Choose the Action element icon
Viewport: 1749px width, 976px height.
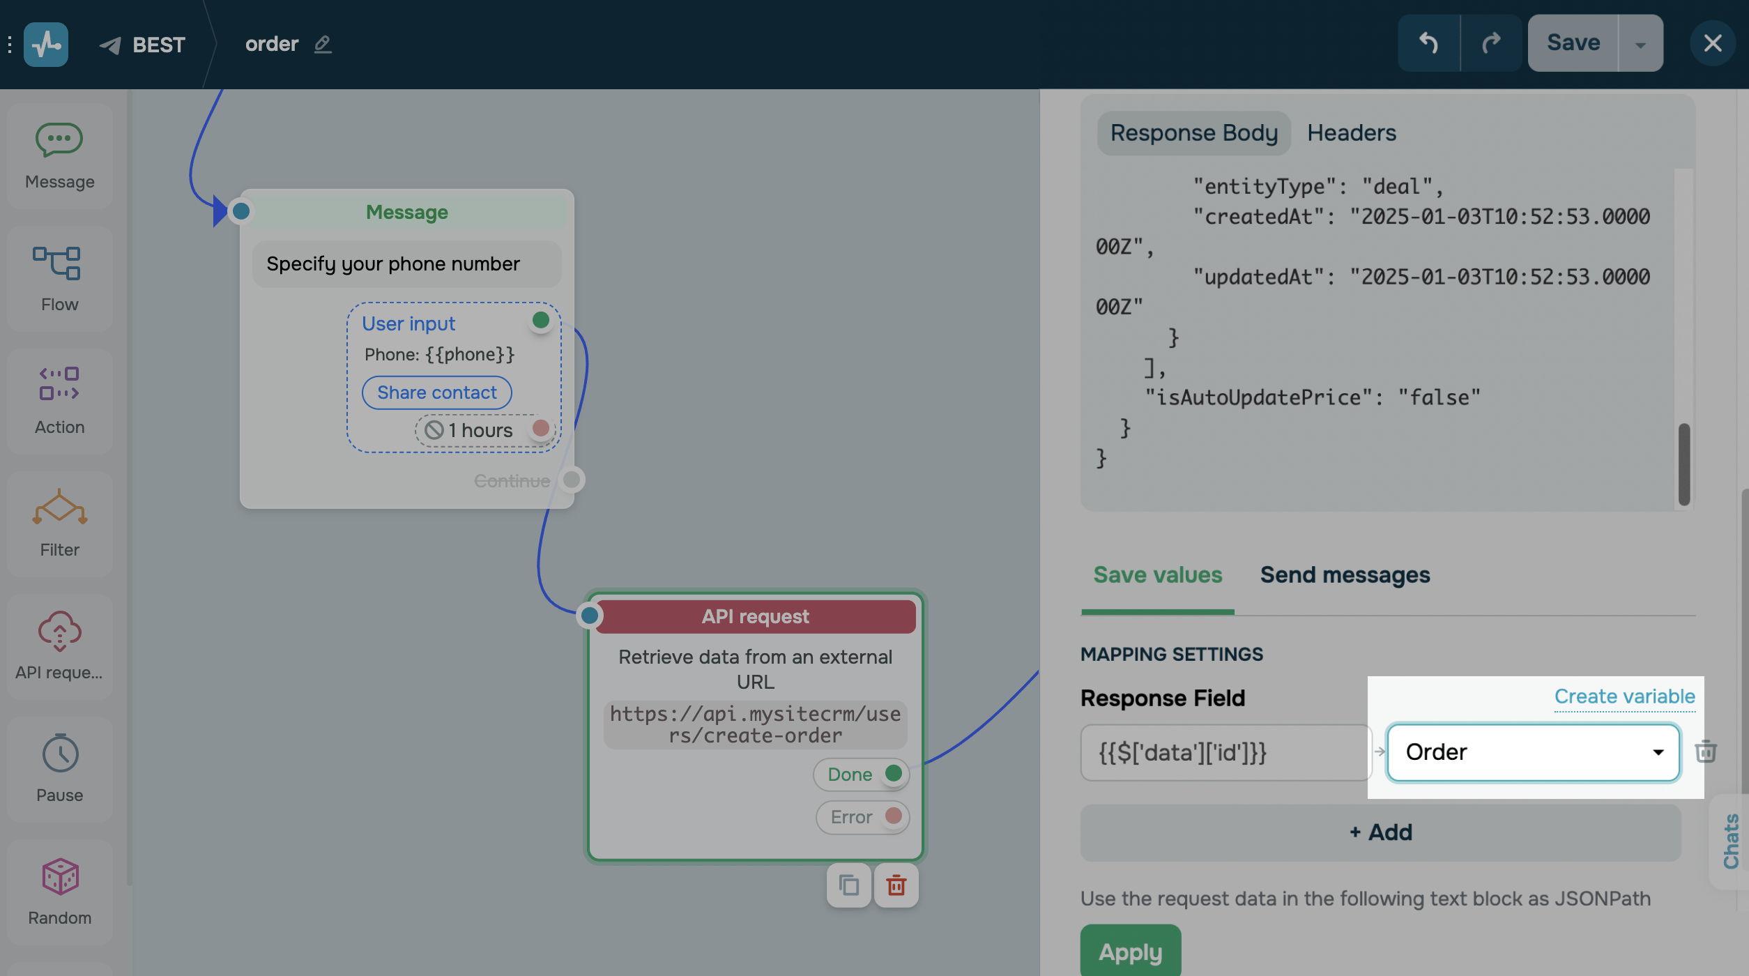(59, 401)
